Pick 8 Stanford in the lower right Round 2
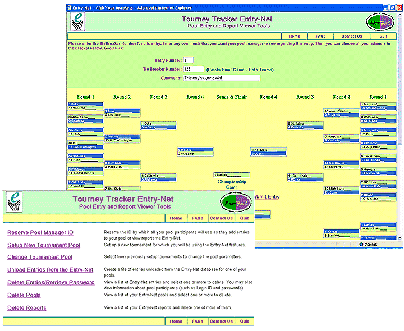 tap(342, 235)
